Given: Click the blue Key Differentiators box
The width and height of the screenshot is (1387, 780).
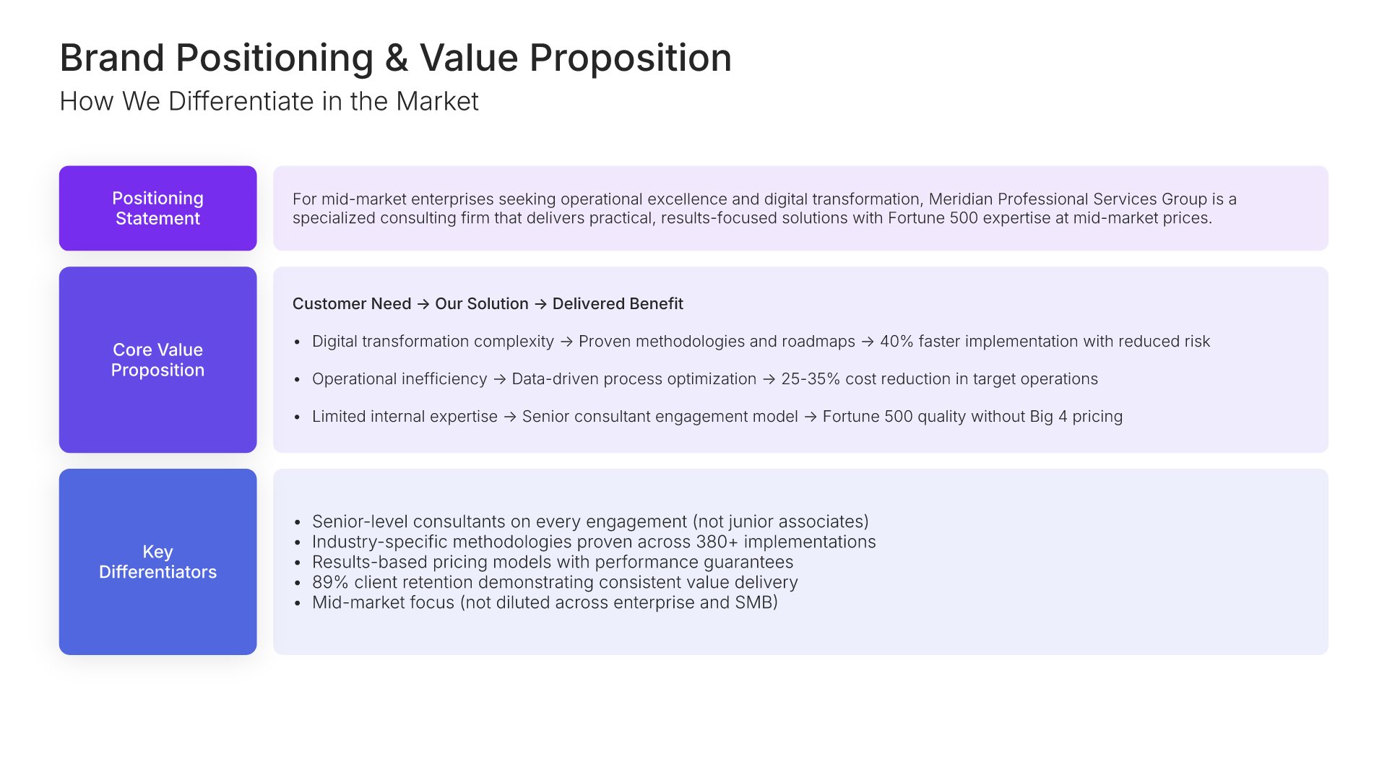Looking at the screenshot, I should pyautogui.click(x=157, y=562).
